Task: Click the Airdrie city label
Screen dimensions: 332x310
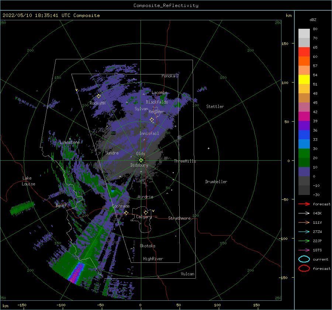Action: click(x=145, y=197)
